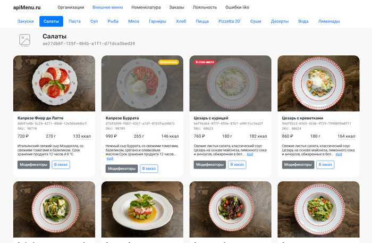Open the Заказы page
The image size is (372, 243).
177,7
